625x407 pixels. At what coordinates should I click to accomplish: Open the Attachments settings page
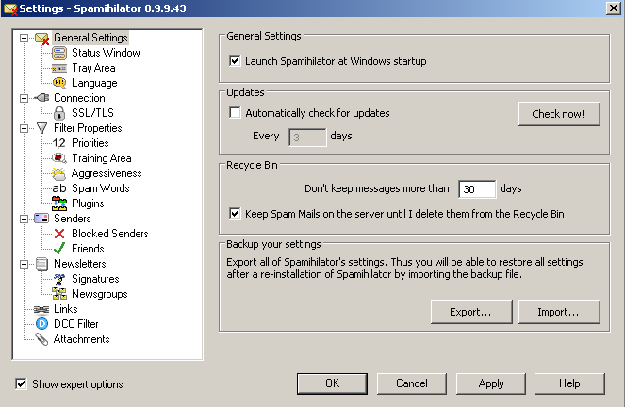coord(82,339)
